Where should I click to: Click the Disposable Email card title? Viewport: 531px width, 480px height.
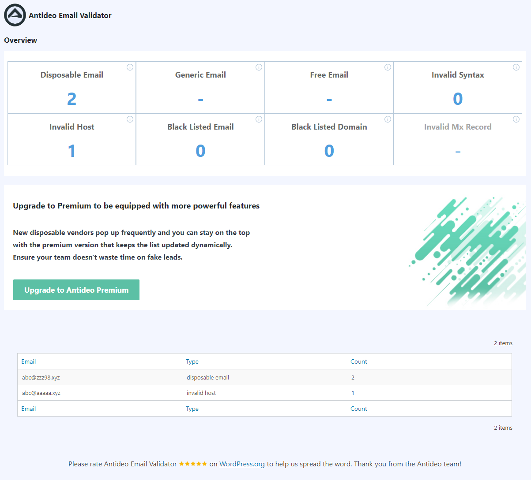pos(72,75)
